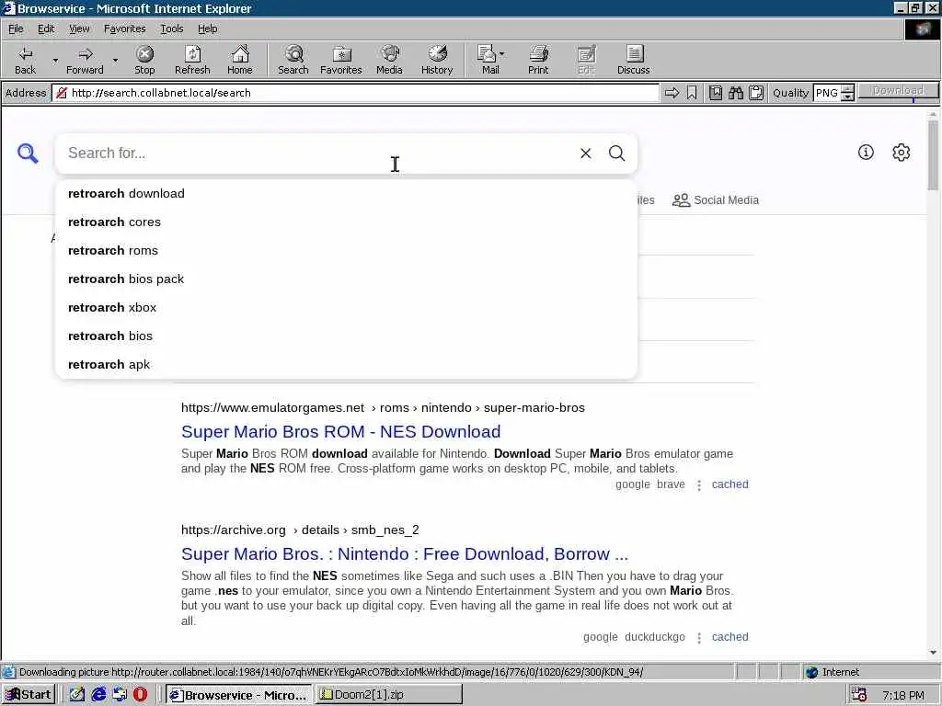Open the Back button history dropdown arrow
This screenshot has width=942, height=706.
tap(55, 60)
